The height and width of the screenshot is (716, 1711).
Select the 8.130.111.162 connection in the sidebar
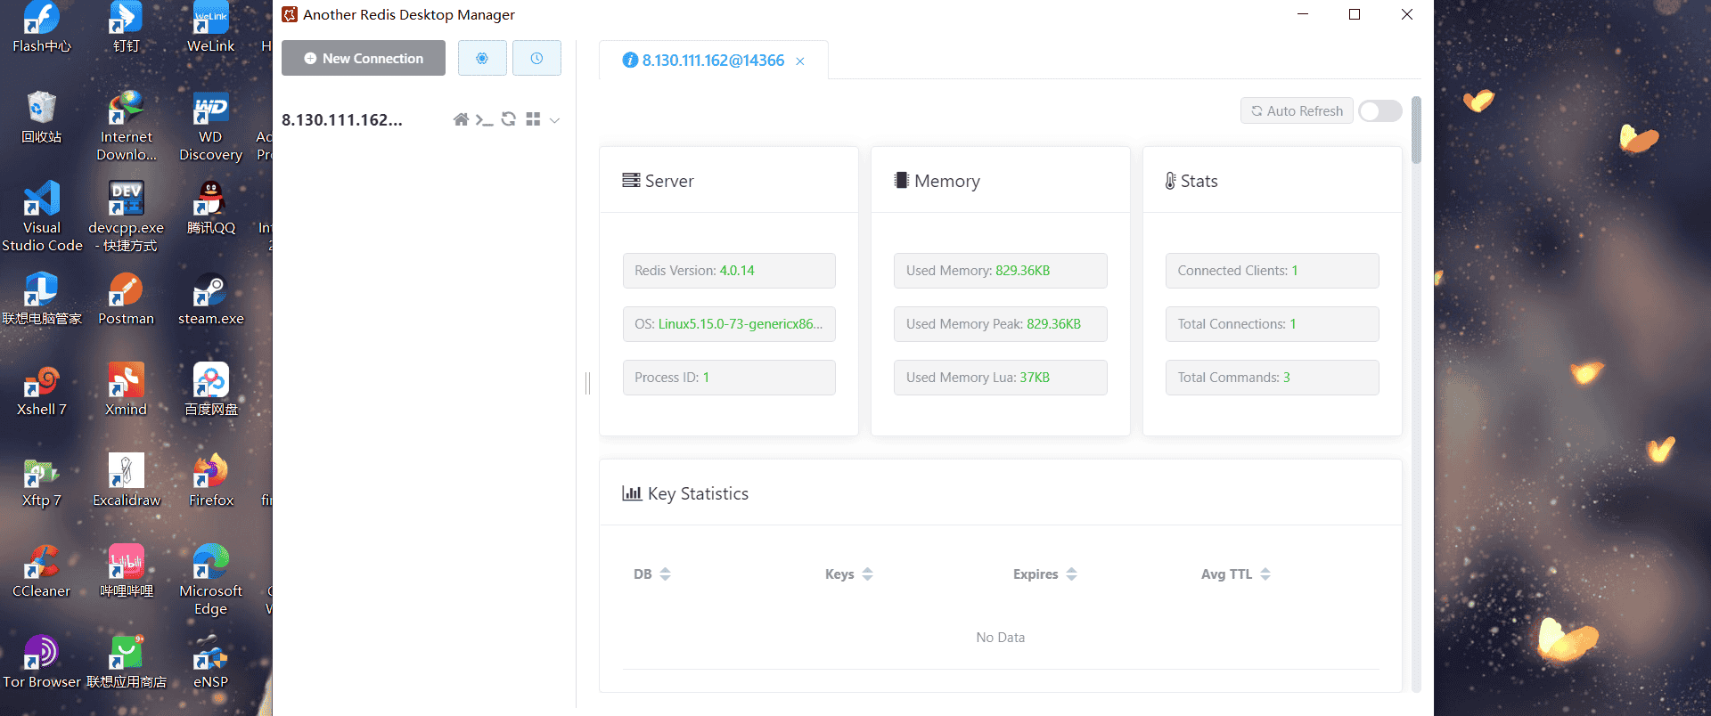342,120
